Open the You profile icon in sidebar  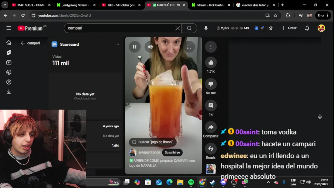pyautogui.click(x=9, y=82)
